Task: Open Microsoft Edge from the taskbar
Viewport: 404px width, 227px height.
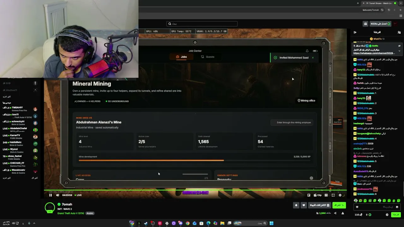Action: pos(208,223)
